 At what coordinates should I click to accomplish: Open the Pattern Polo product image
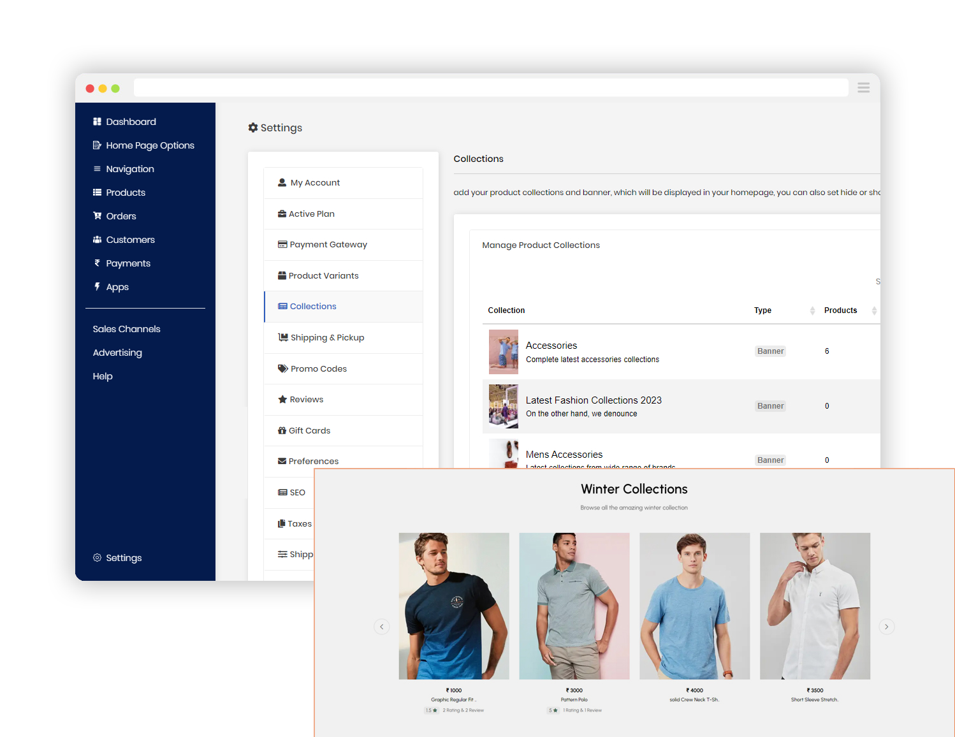pyautogui.click(x=574, y=606)
